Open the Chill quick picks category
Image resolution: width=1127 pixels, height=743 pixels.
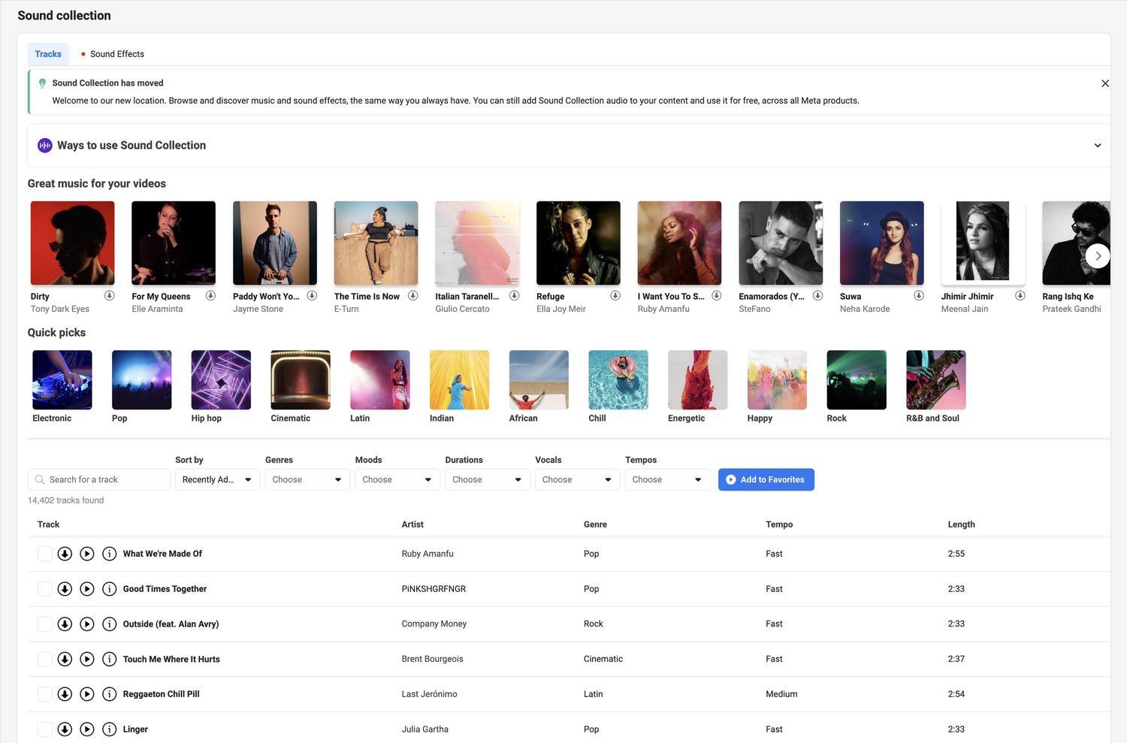618,379
